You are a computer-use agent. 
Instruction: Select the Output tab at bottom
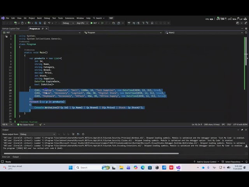(x=16, y=157)
